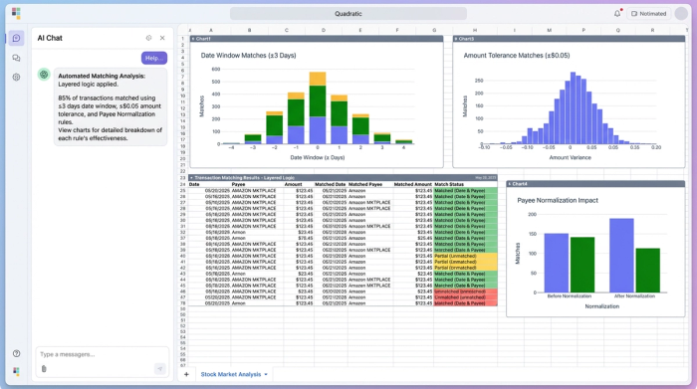Click the yellow segment of the day 0 bar
The width and height of the screenshot is (697, 389).
[x=318, y=79]
